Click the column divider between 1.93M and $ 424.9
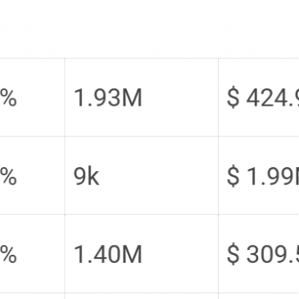The image size is (299, 299). tap(218, 97)
